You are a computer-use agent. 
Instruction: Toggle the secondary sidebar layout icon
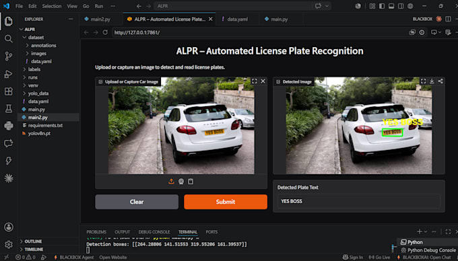coord(401,6)
